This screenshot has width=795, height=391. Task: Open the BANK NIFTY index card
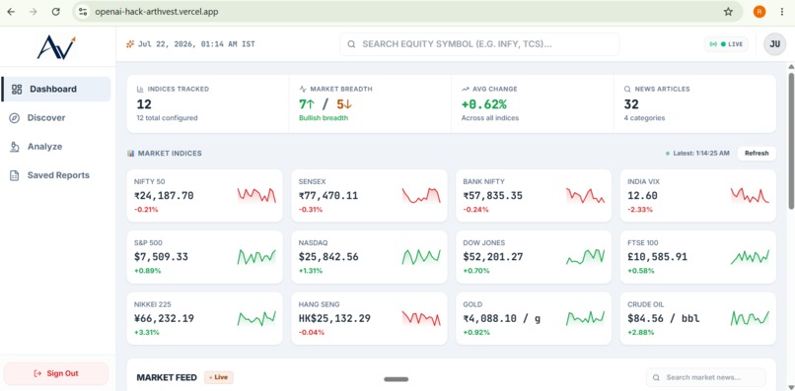tap(534, 195)
